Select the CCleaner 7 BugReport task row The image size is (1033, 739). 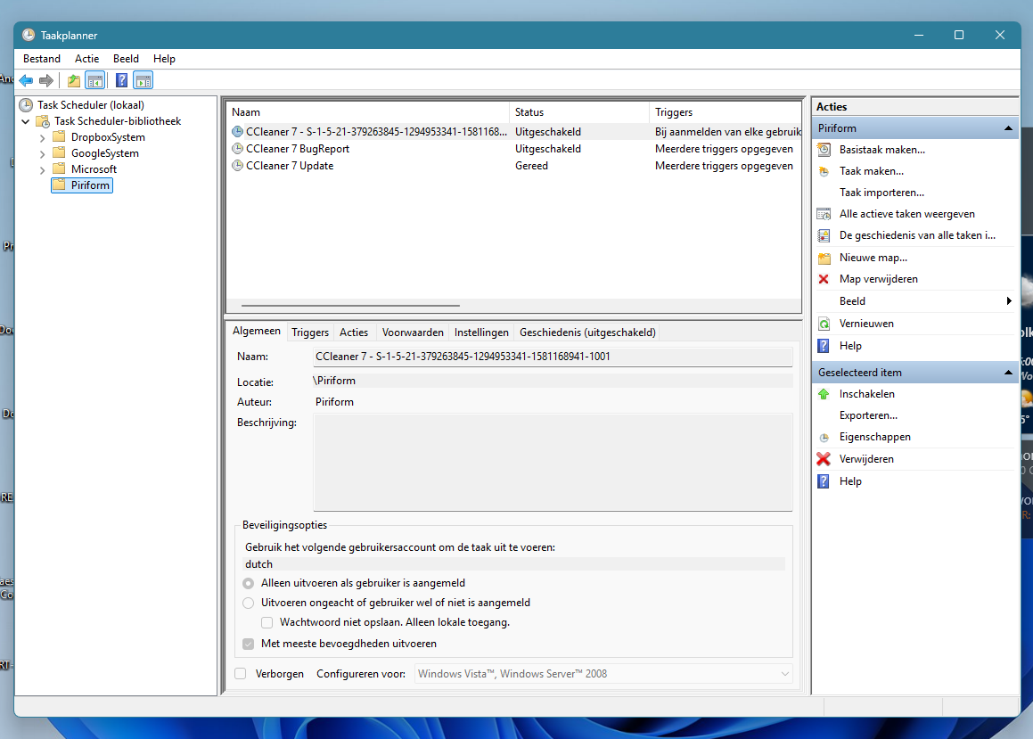click(514, 149)
